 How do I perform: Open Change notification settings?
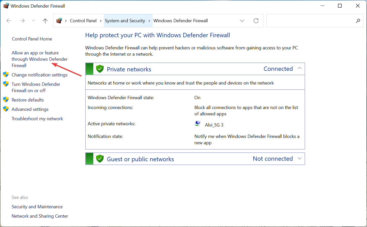point(39,75)
